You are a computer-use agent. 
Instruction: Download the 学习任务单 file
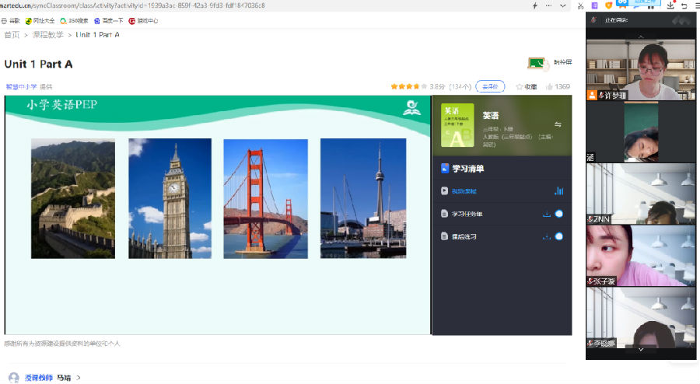(546, 214)
